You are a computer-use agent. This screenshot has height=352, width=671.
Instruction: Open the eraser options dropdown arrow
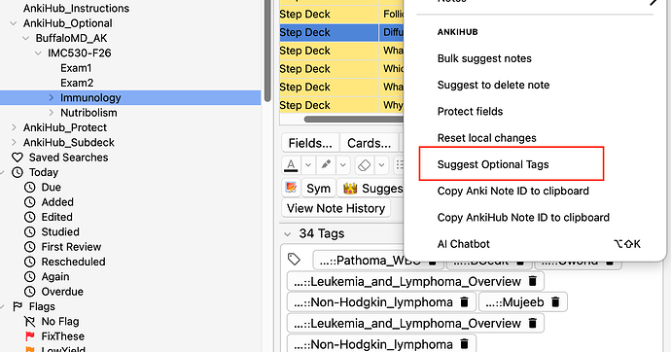381,164
